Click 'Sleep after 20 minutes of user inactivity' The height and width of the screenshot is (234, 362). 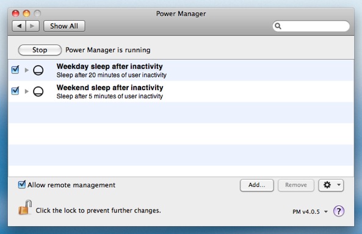[112, 75]
